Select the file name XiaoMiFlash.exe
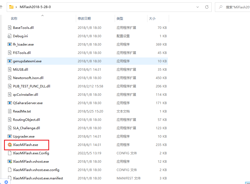Viewport: 250px width, 184px height. (x=25, y=145)
